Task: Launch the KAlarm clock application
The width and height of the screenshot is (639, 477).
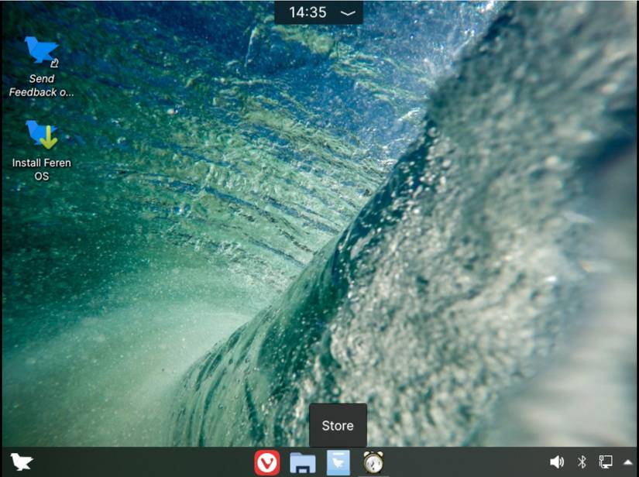Action: tap(373, 462)
